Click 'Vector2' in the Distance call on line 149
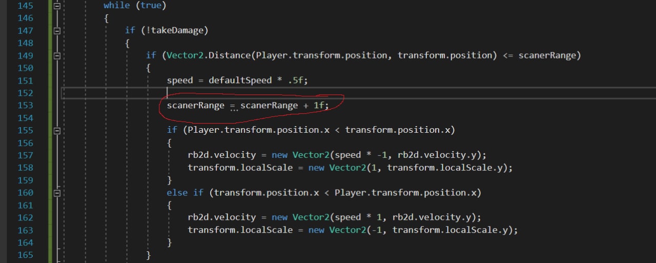 [x=184, y=55]
